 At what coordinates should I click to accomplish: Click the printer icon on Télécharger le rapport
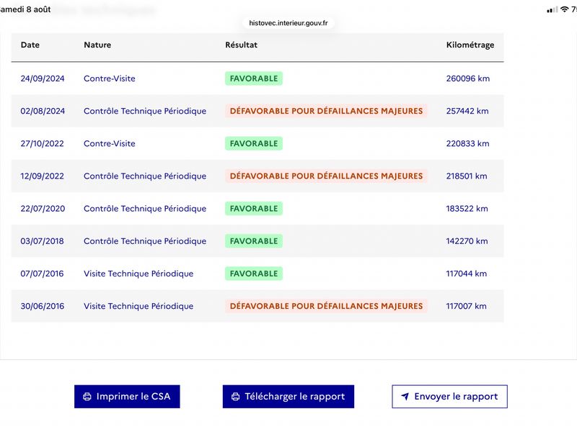tap(236, 397)
